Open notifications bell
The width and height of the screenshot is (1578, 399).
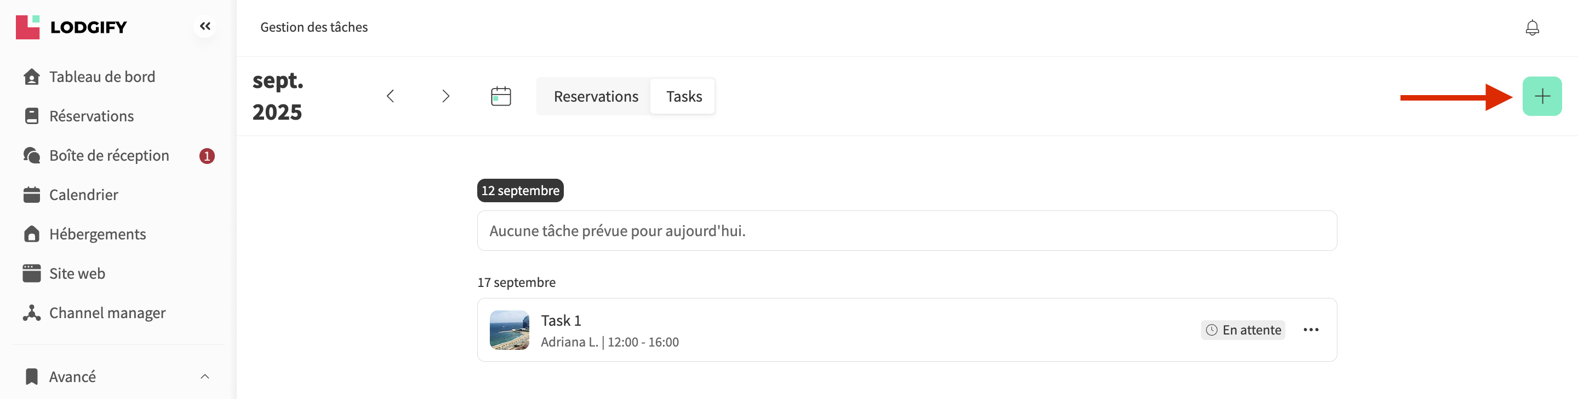pos(1532,27)
